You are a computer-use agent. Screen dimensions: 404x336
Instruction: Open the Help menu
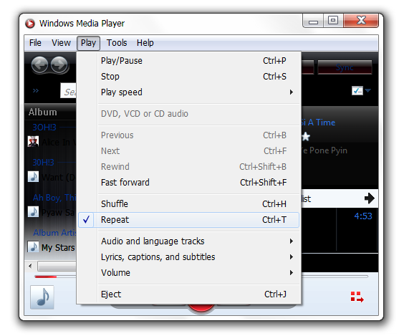(x=145, y=43)
